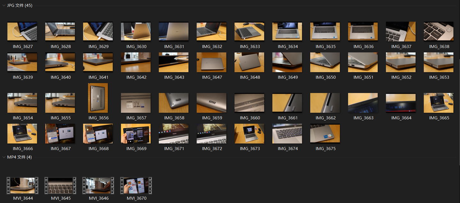The height and width of the screenshot is (203, 460).
Task: Highlight the IMG_3636 thumbnail
Action: click(x=363, y=31)
